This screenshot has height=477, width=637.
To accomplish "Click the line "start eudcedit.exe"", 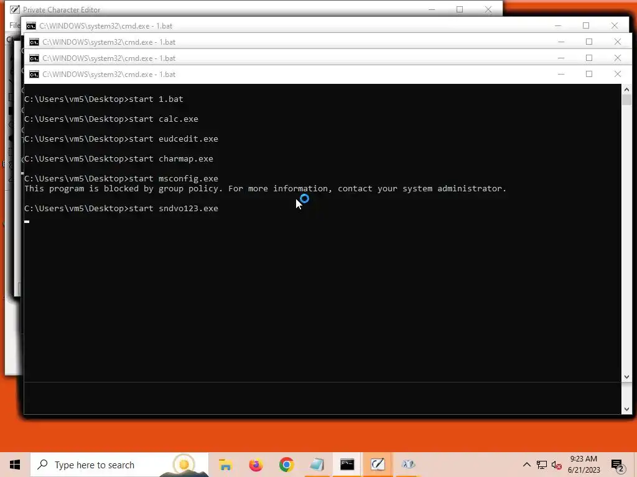I will 121,139.
